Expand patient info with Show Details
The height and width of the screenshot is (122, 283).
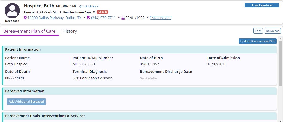[161, 18]
